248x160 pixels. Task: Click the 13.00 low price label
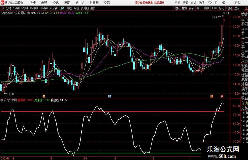[10, 94]
